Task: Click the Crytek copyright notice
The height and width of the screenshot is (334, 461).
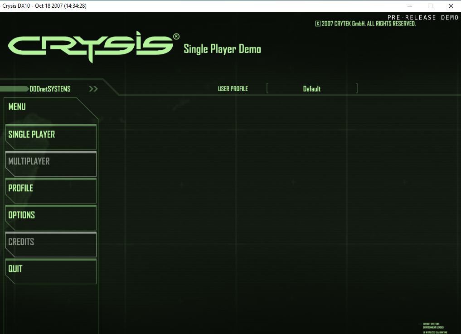Action: coord(365,24)
